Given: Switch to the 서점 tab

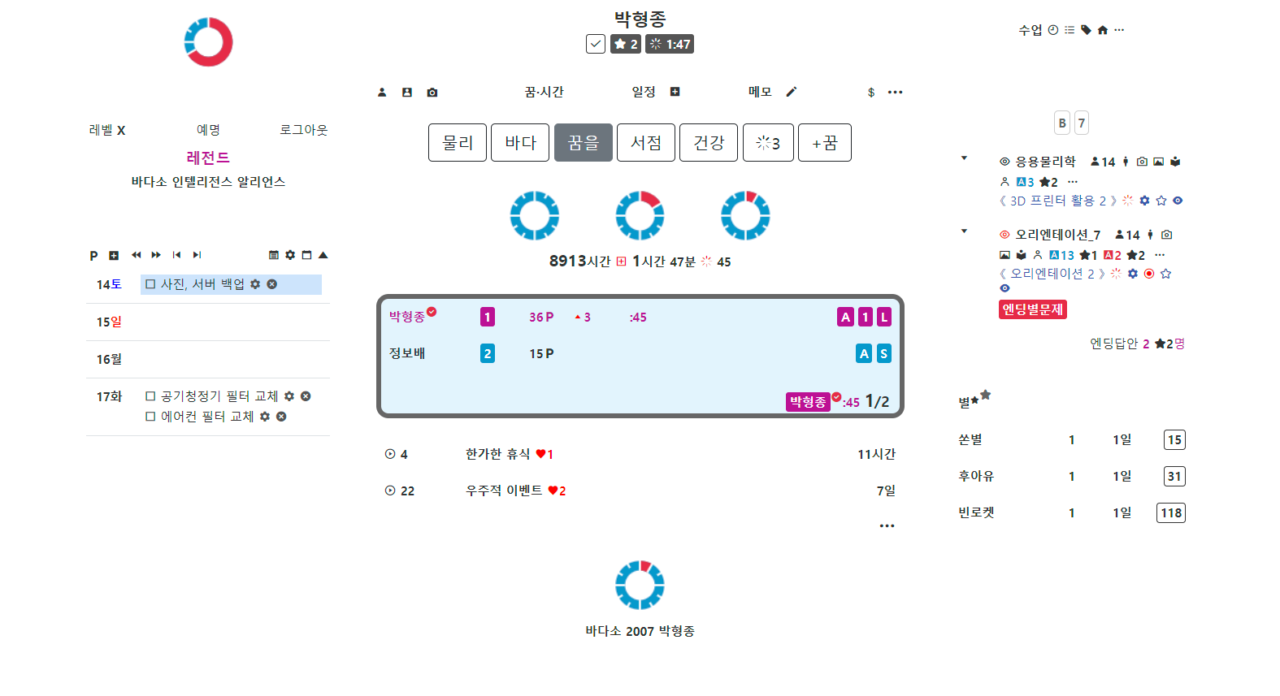Looking at the screenshot, I should [646, 143].
